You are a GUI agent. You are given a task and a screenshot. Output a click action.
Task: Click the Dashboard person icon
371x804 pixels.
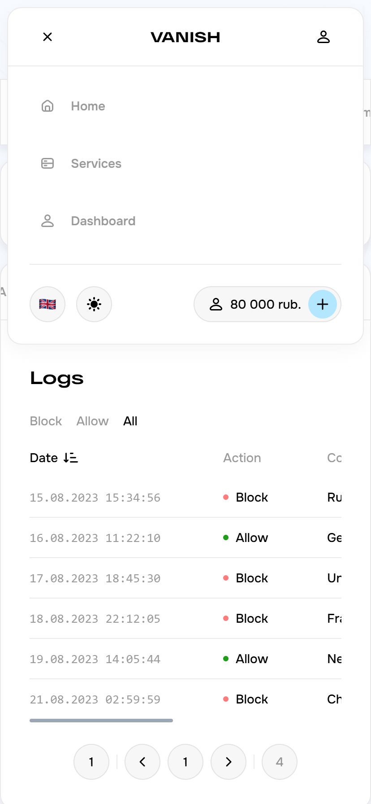click(x=47, y=221)
